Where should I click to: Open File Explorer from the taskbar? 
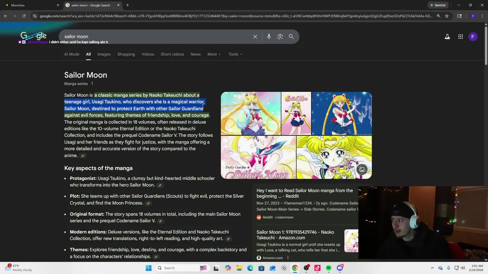239,268
